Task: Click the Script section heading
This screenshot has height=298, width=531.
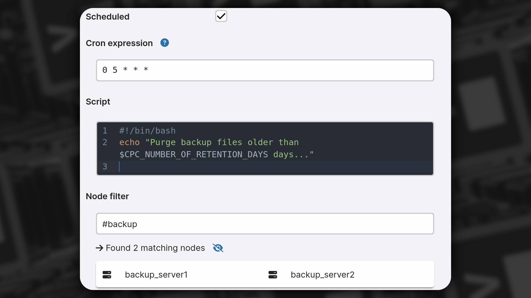Action: click(98, 102)
